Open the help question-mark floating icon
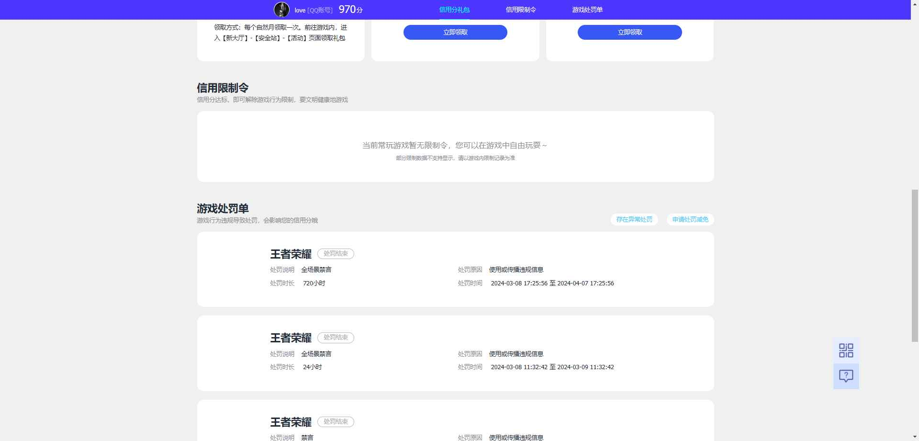This screenshot has height=441, width=919. click(846, 376)
